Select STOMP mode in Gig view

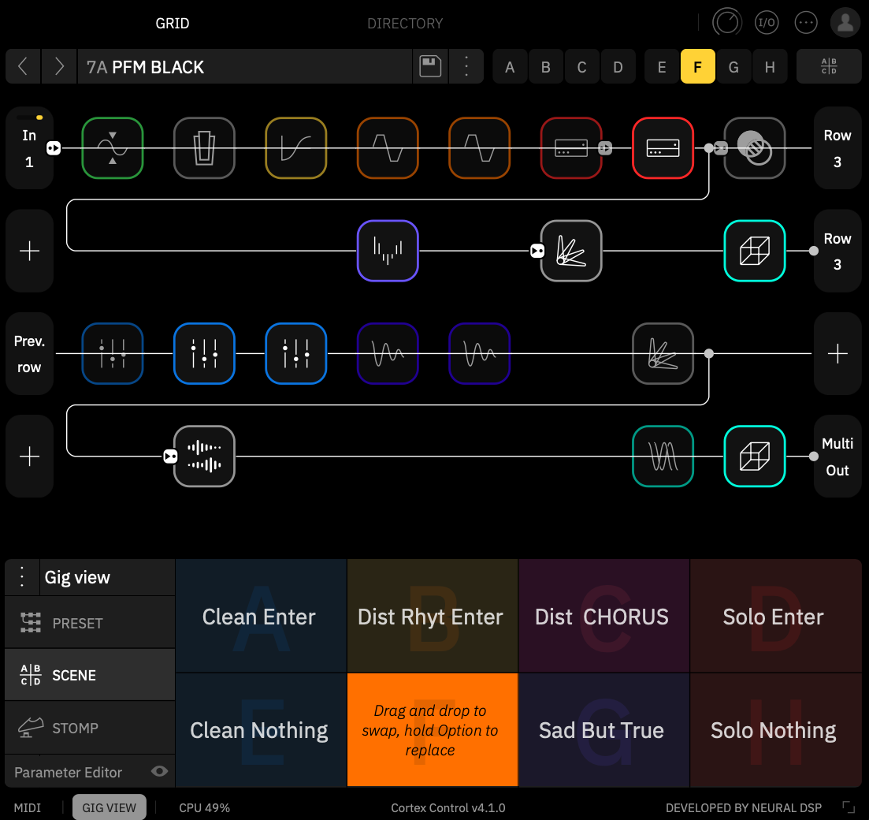click(x=90, y=727)
